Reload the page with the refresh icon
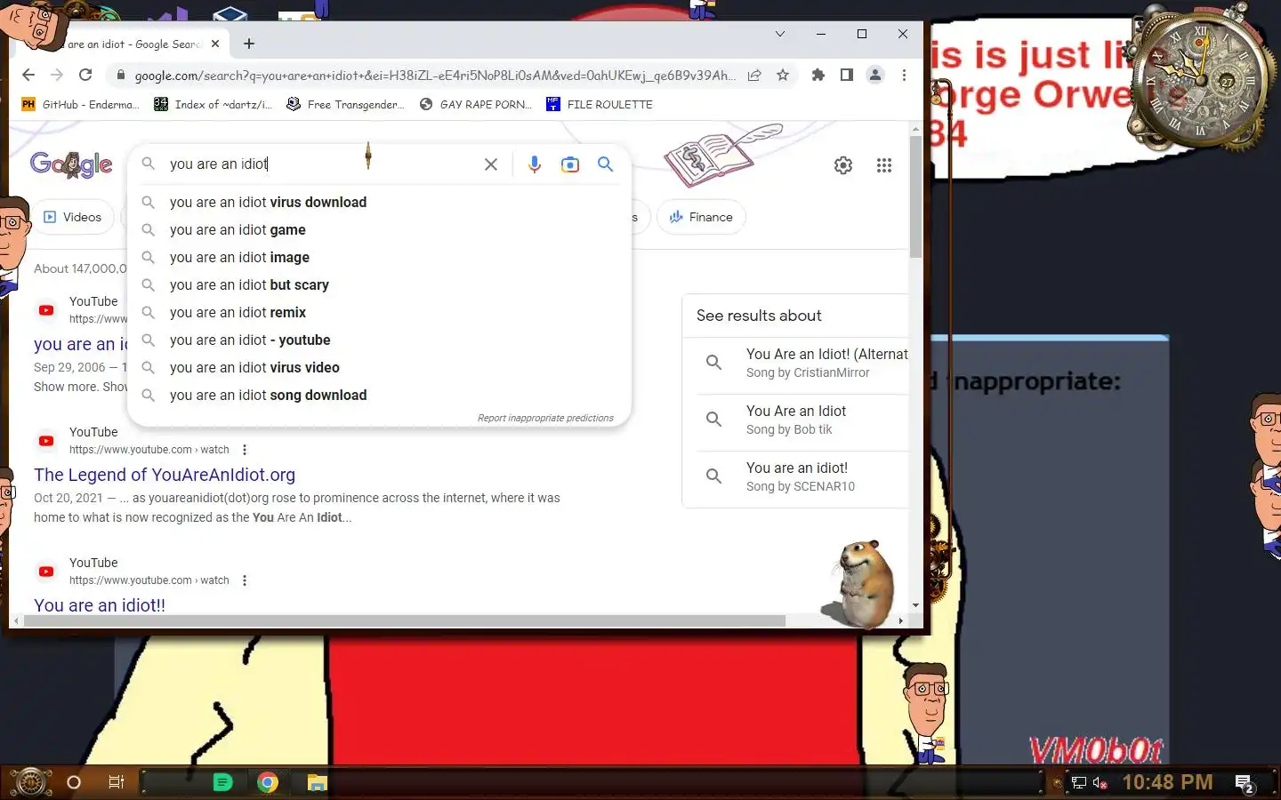 85,75
